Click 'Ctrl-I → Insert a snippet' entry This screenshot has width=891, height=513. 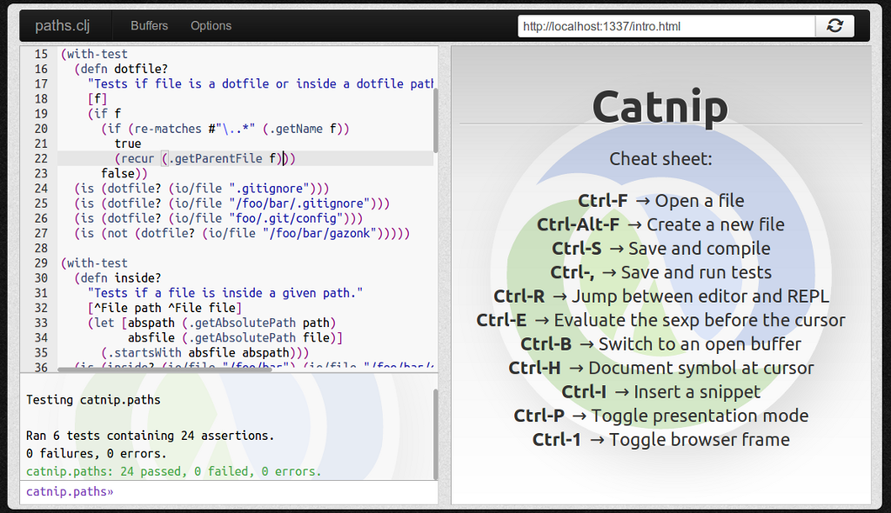point(661,391)
